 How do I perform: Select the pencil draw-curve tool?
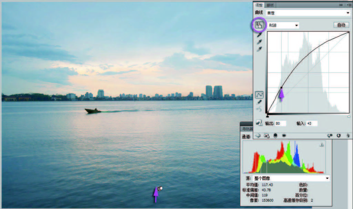(x=259, y=102)
